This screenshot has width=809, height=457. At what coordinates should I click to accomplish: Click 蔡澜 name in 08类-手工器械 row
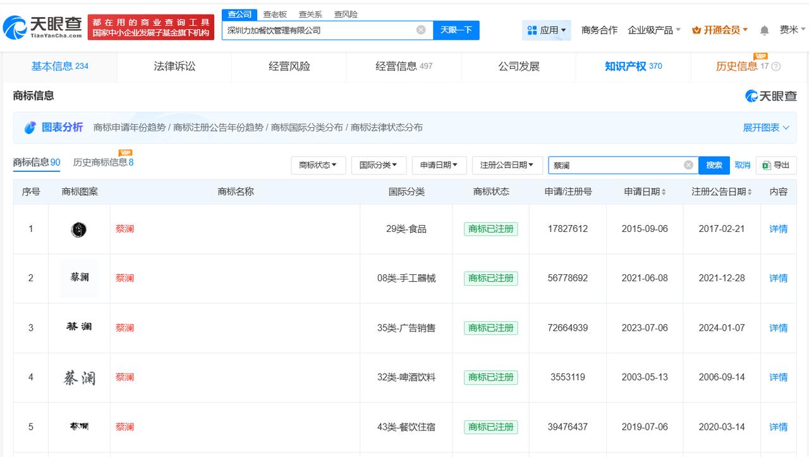tap(125, 278)
